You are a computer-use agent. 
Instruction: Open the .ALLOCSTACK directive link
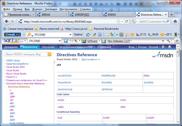point(65,76)
